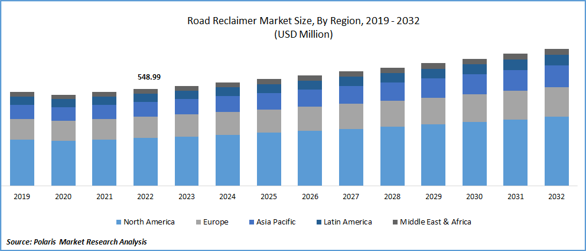Select the North America legend label
The width and height of the screenshot is (586, 251).
[149, 222]
